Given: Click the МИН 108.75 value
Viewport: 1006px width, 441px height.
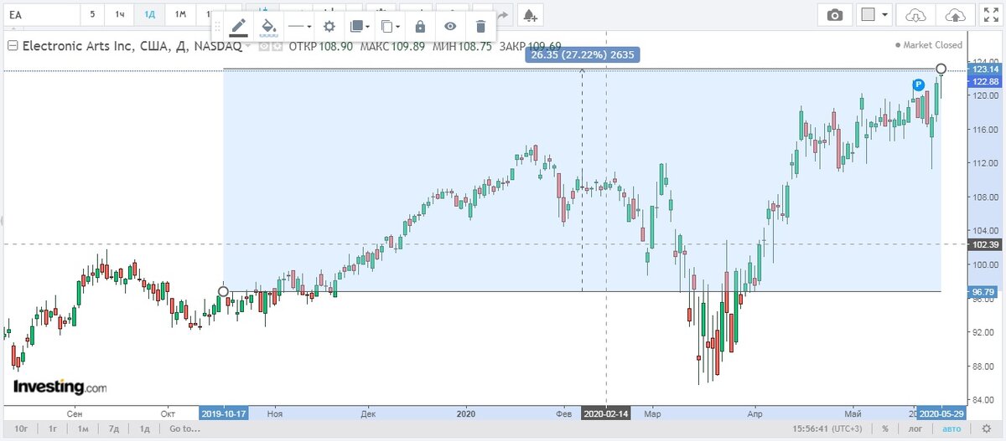Looking at the screenshot, I should click(463, 46).
